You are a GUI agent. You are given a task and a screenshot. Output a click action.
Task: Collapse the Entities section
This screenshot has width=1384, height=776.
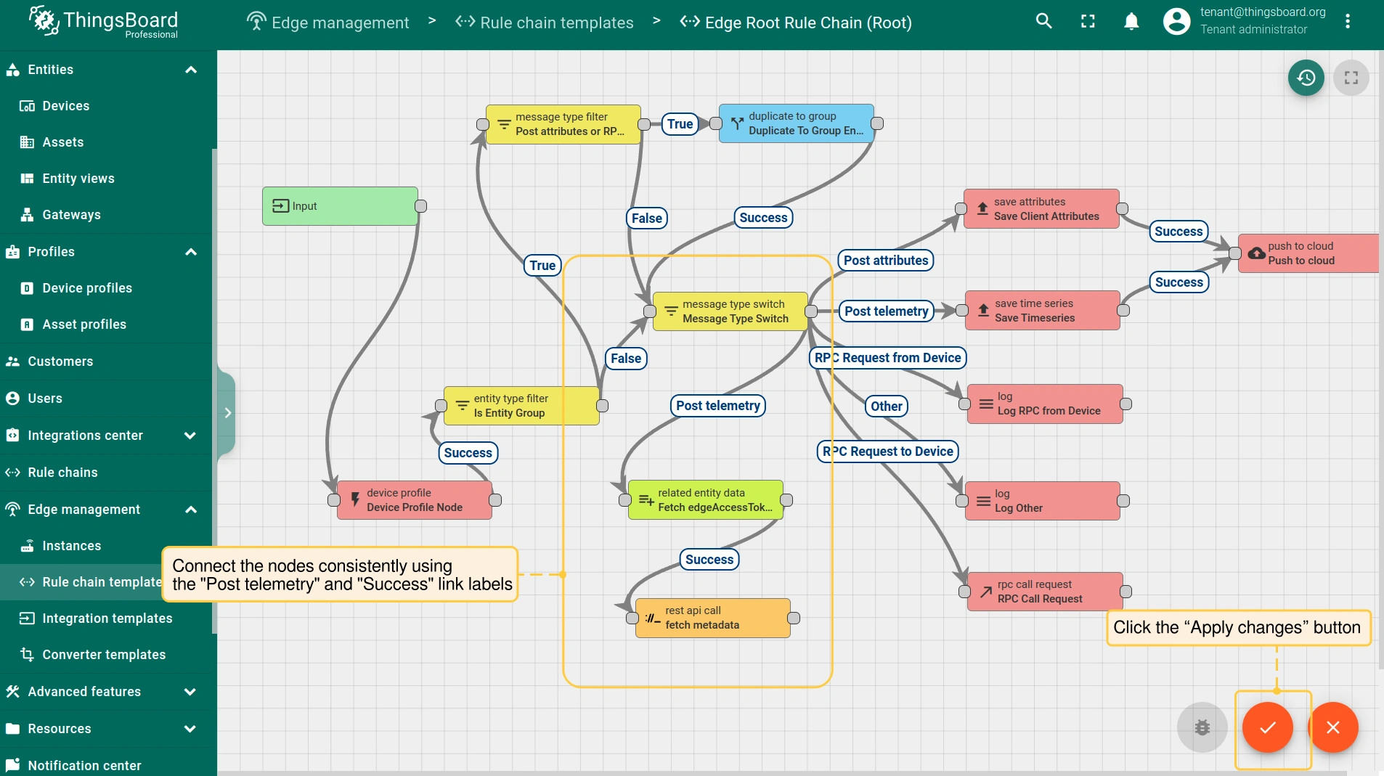[191, 70]
